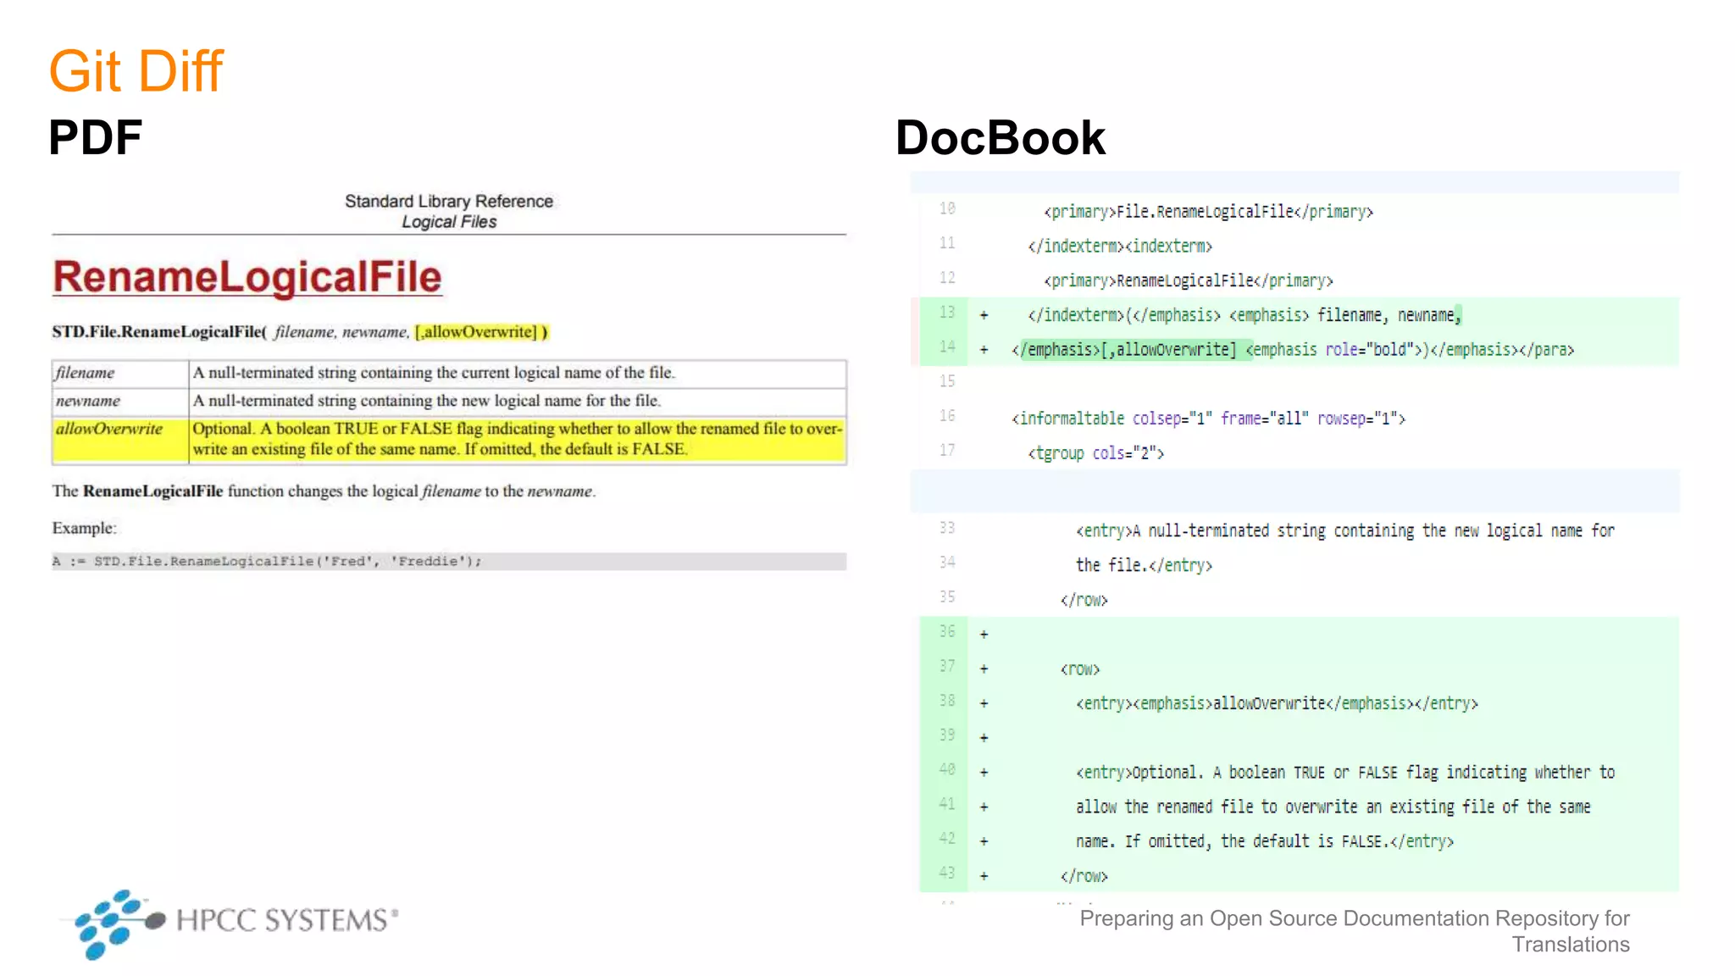The image size is (1735, 976).
Task: Click the example code line with 'Fred', 'Freddie'
Action: 449,561
